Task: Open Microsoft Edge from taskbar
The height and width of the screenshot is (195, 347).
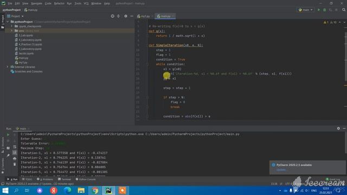Action: tap(67, 190)
